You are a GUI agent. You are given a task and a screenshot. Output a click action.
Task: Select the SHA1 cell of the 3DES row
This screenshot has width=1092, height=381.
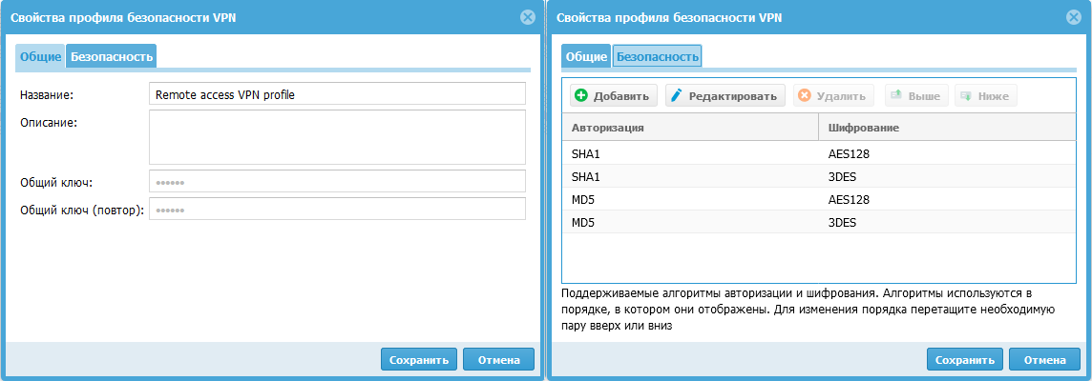[690, 176]
